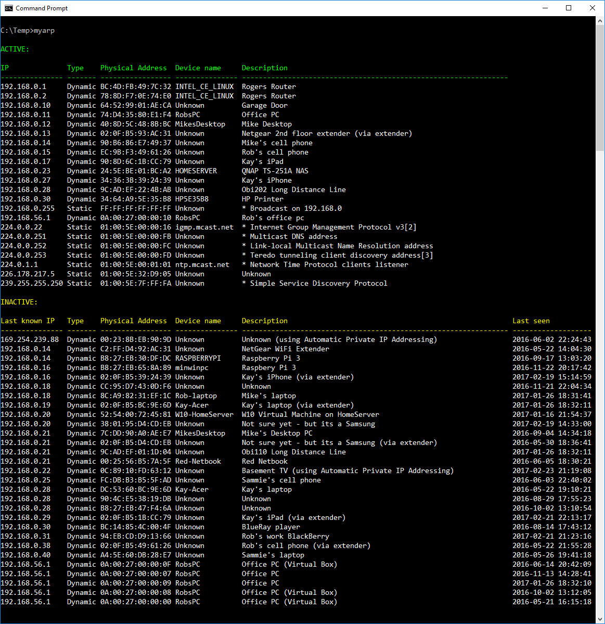Select IP address 169.254.239.88
This screenshot has width=605, height=624.
30,340
